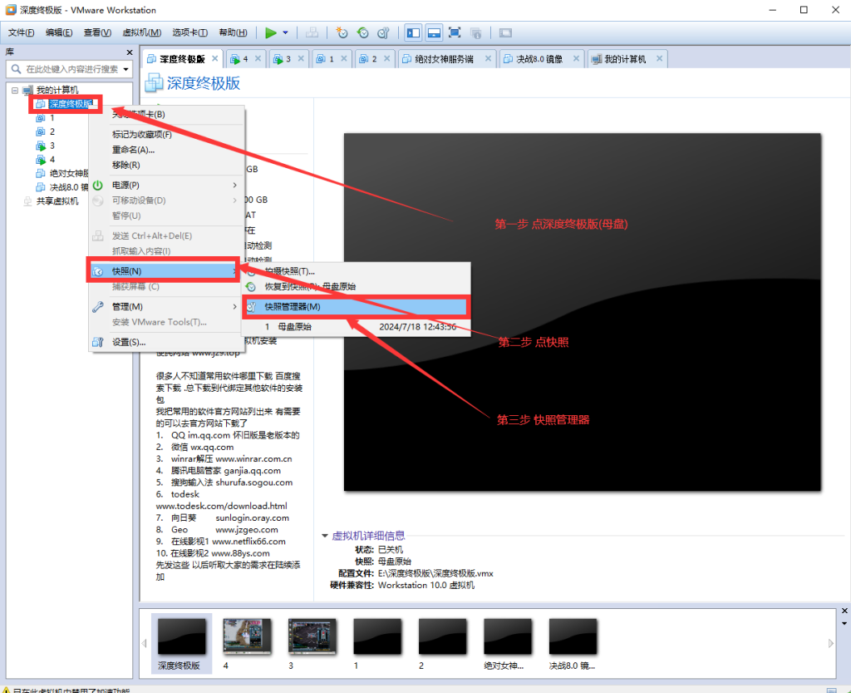
Task: Collapse the 我的计算机 tree node
Action: point(15,90)
